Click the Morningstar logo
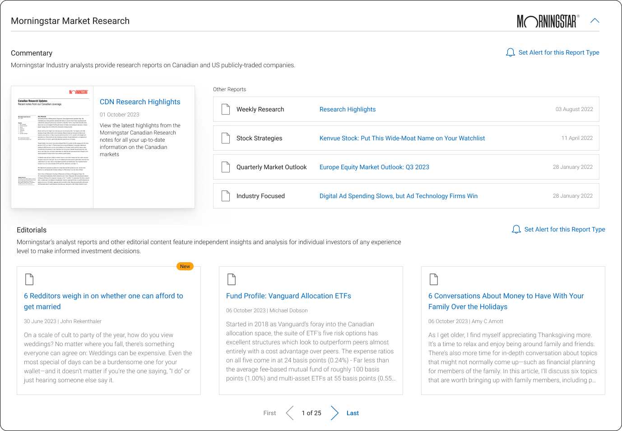 pos(548,21)
